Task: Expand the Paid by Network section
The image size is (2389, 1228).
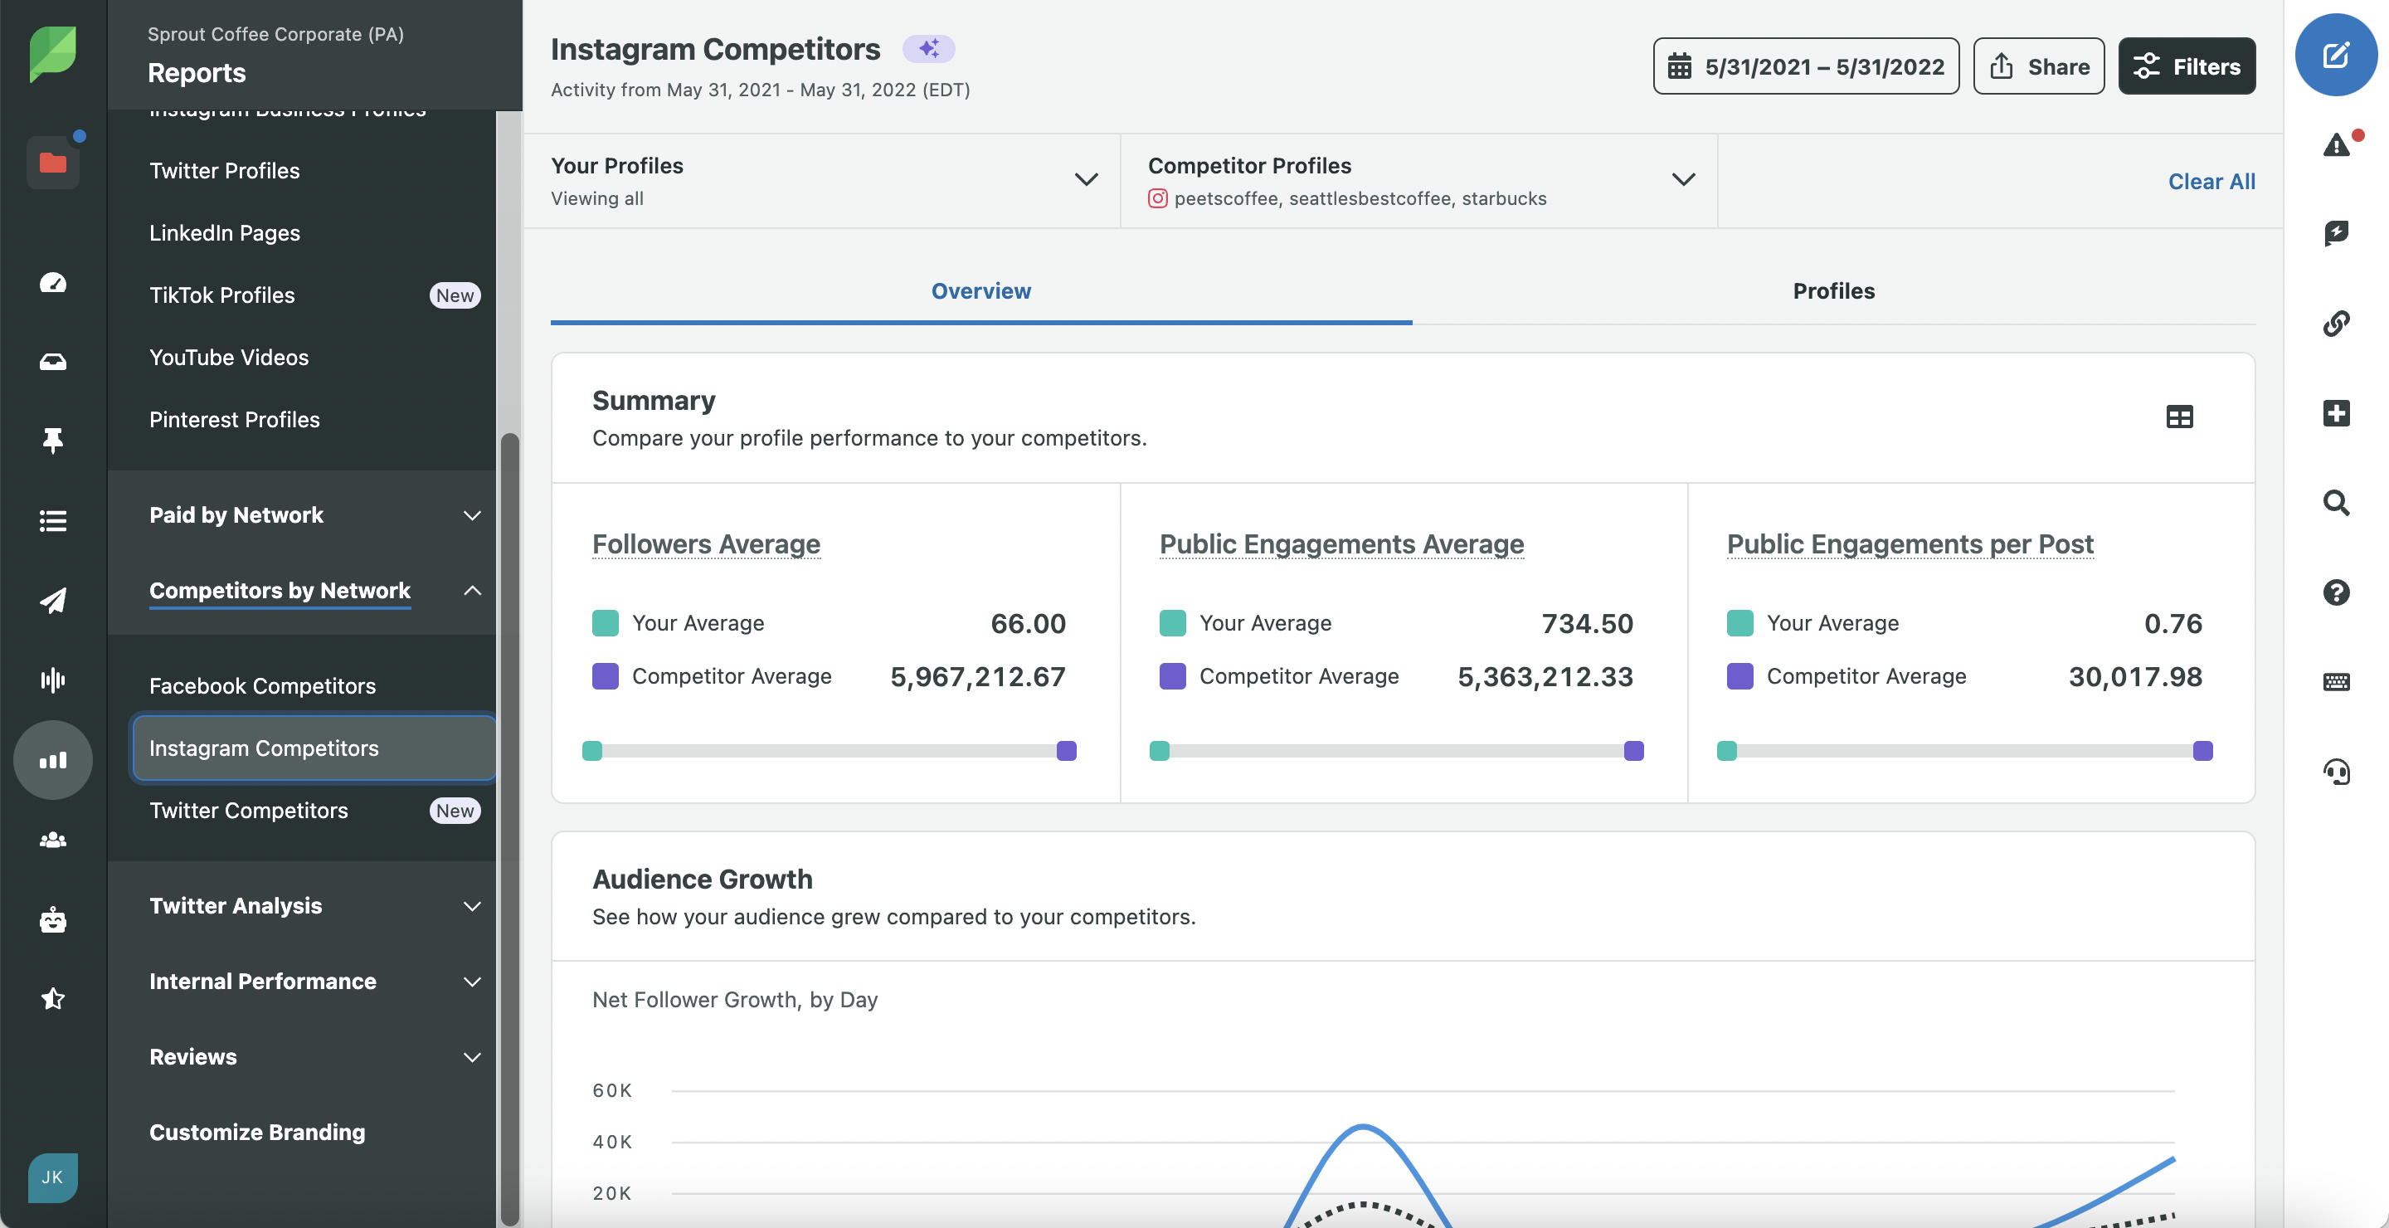Action: point(472,516)
